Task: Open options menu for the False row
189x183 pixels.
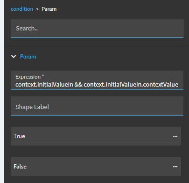Action: pyautogui.click(x=175, y=167)
